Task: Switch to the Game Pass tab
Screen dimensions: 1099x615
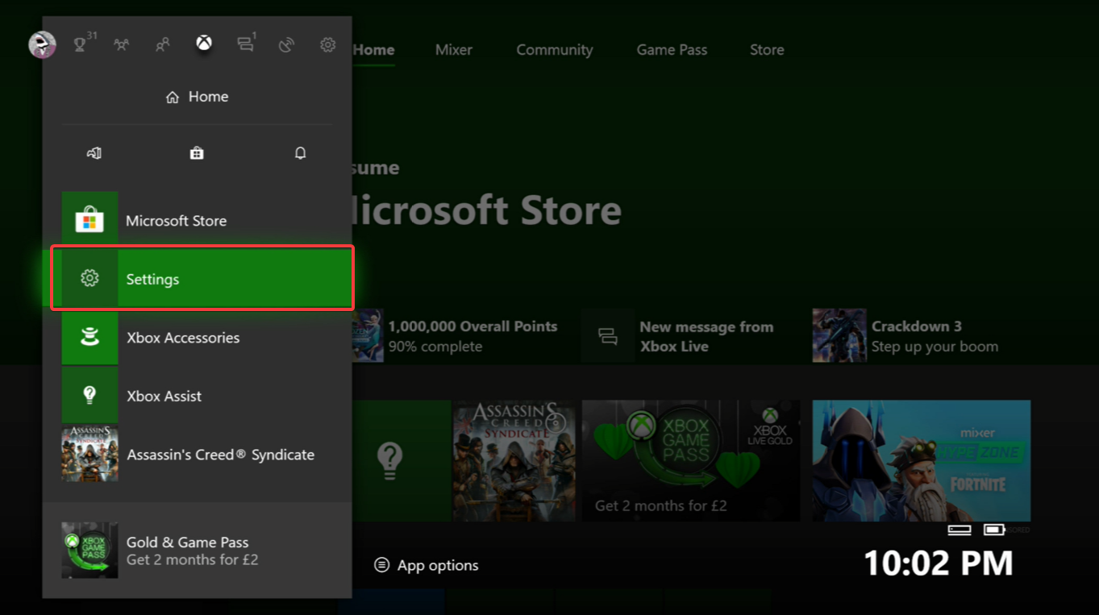Action: click(672, 50)
